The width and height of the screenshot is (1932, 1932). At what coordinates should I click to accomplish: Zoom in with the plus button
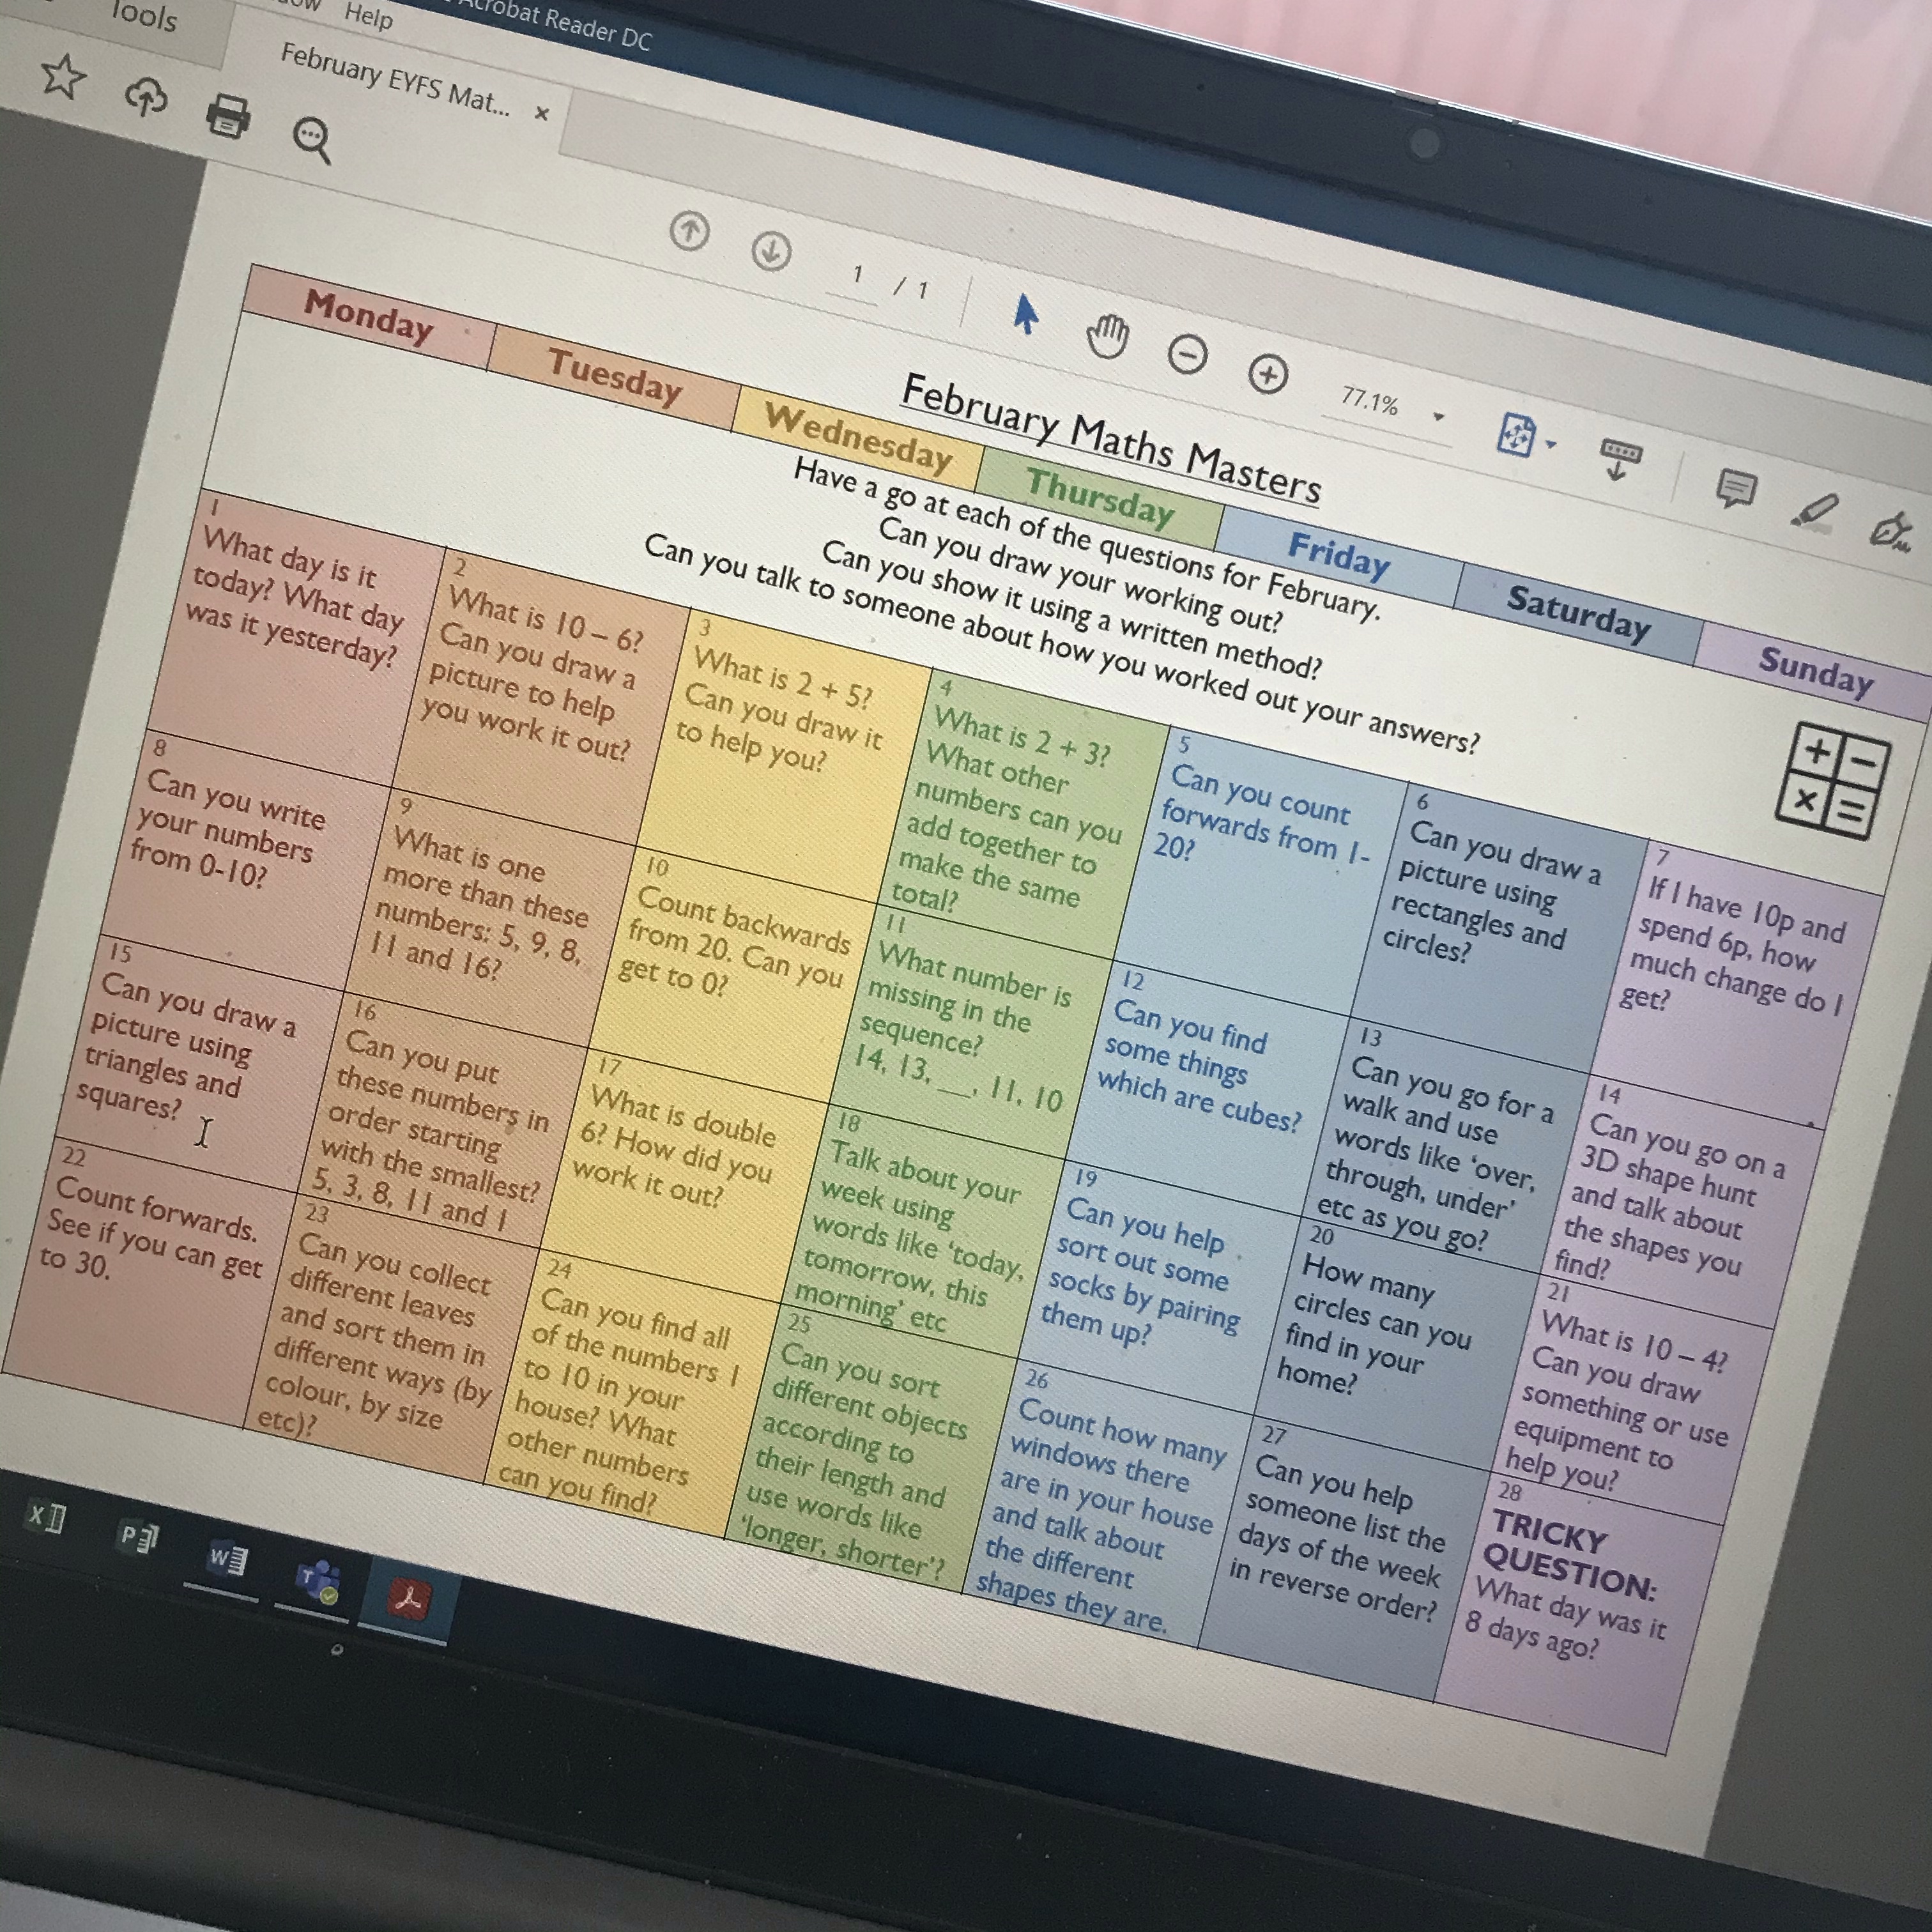(1268, 375)
